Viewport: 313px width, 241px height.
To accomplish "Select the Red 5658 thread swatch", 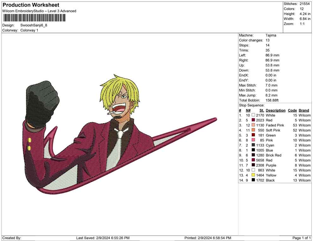I will point(253,160).
